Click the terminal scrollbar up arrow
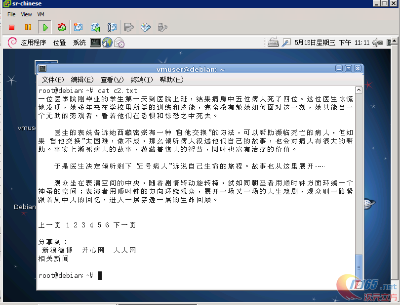The height and width of the screenshot is (305, 400). [x=359, y=90]
